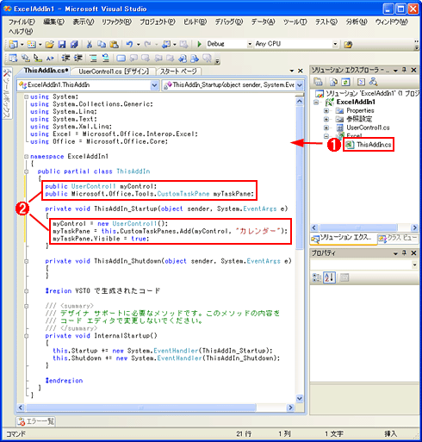
Task: Uncomment selected lines with the uncomment icon
Action: click(x=106, y=59)
